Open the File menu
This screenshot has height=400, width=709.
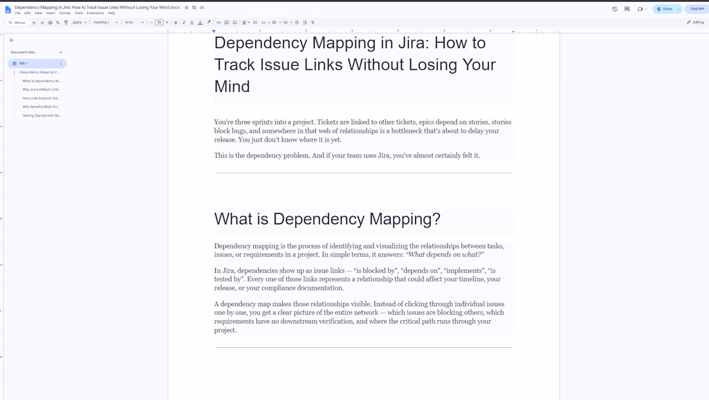tap(17, 13)
